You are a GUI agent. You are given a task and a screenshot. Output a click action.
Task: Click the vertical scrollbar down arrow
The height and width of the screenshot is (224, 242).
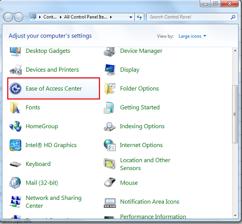[x=236, y=214]
